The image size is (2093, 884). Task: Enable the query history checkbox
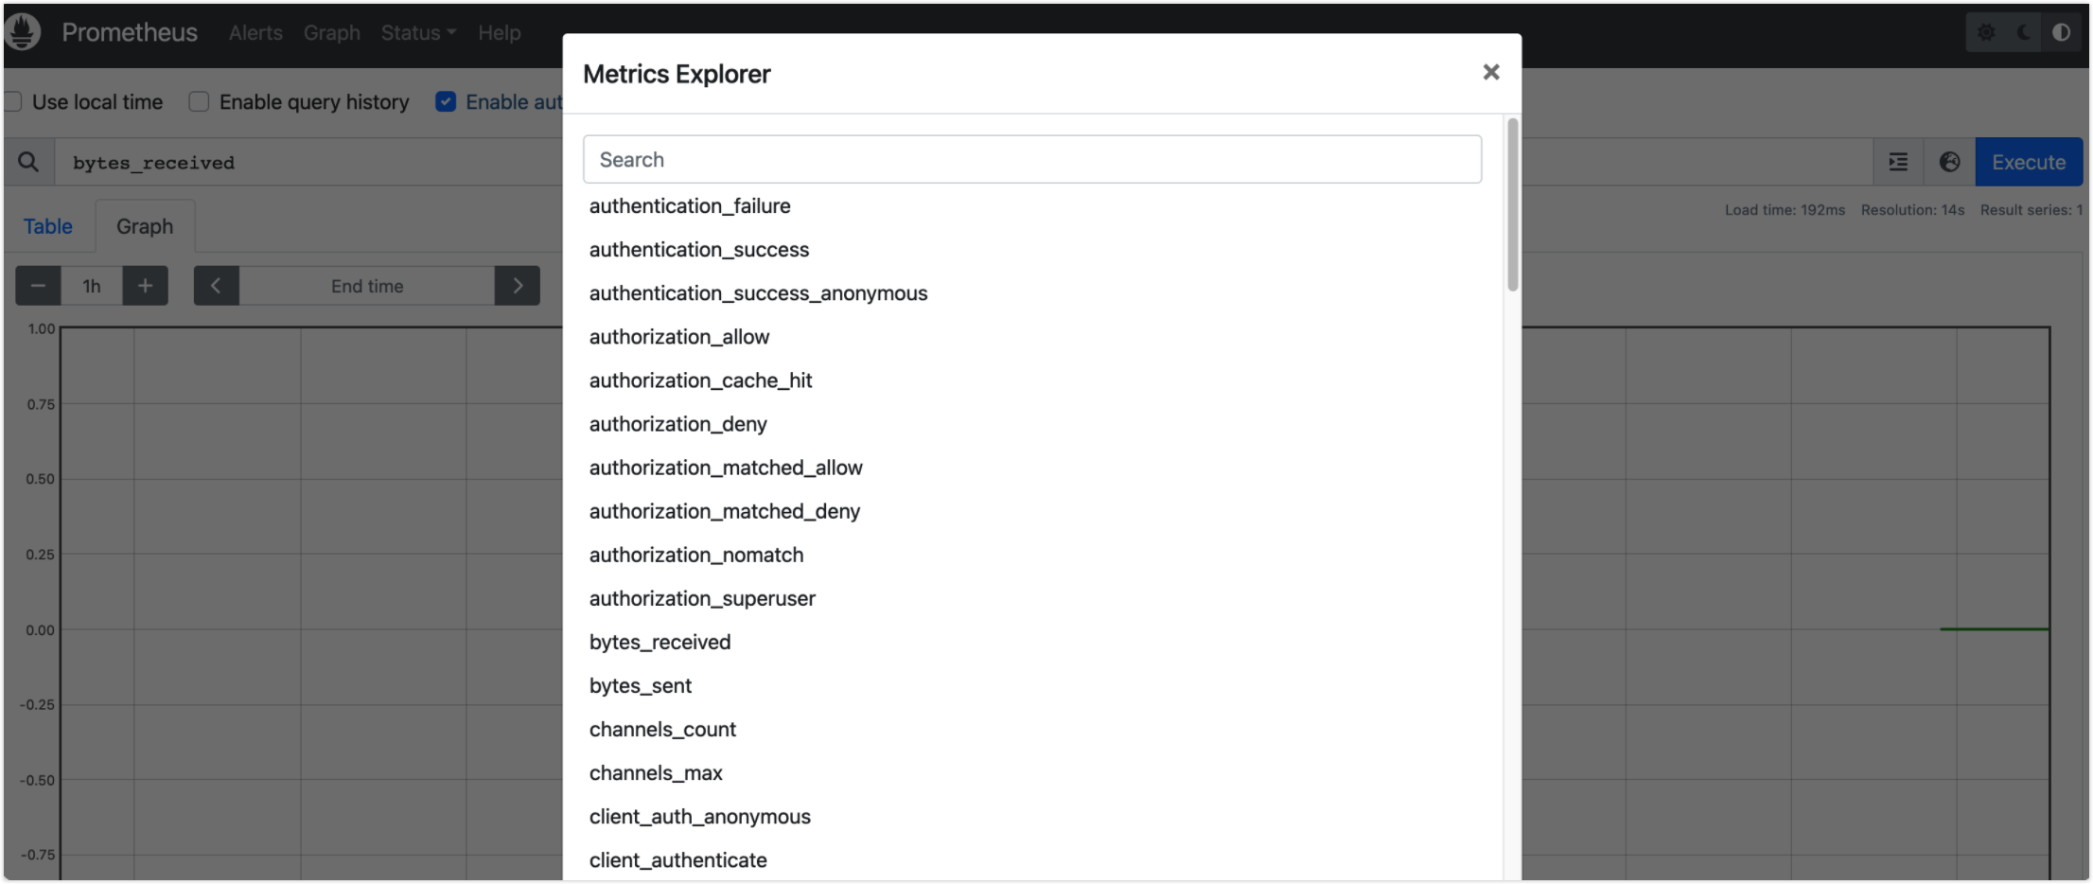[199, 101]
